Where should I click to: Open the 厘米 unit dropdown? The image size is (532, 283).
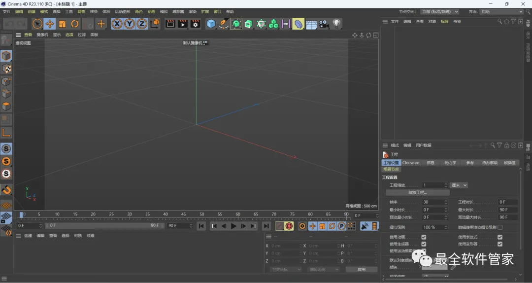pos(459,185)
